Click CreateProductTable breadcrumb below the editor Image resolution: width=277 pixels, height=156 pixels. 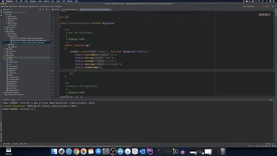click(x=66, y=97)
